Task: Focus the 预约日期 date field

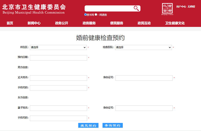Action: (x=58, y=58)
